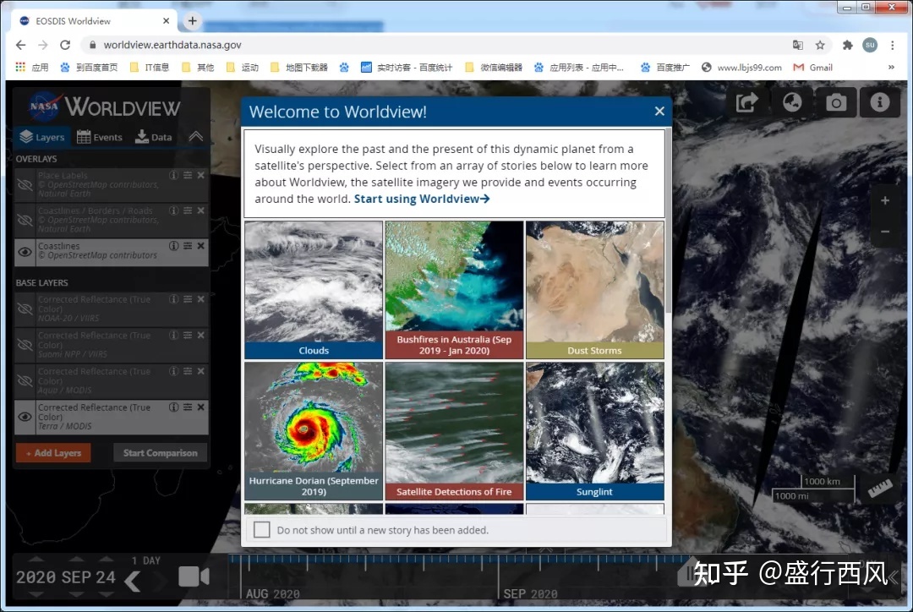Follow the Start using Worldview link

[422, 199]
